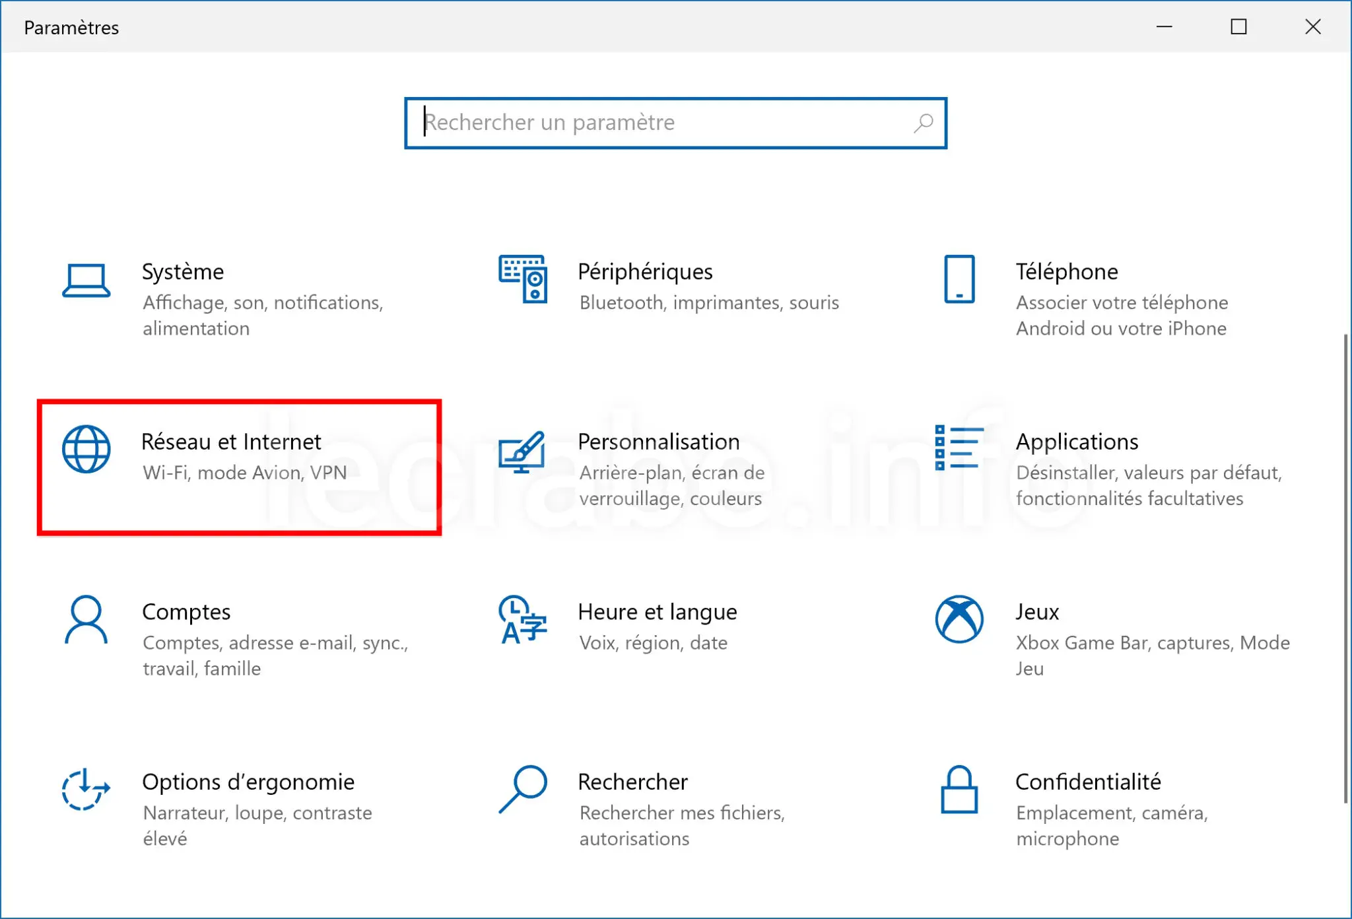Select the Xbox icon for Jeux
1352x919 pixels.
pyautogui.click(x=959, y=621)
